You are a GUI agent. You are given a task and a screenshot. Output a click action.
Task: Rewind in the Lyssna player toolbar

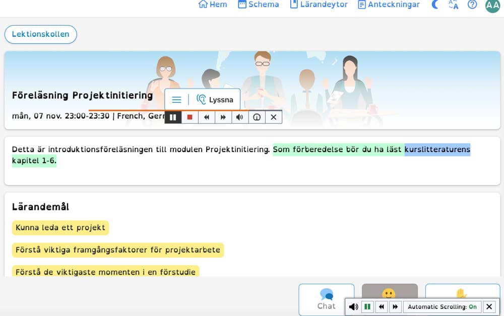pyautogui.click(x=207, y=117)
